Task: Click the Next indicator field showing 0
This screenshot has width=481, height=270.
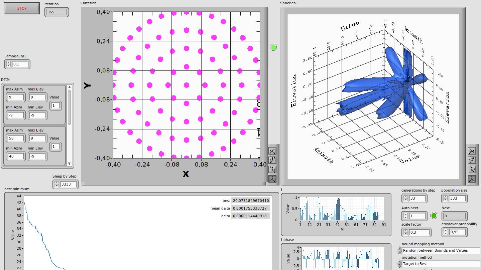Action: 454,216
